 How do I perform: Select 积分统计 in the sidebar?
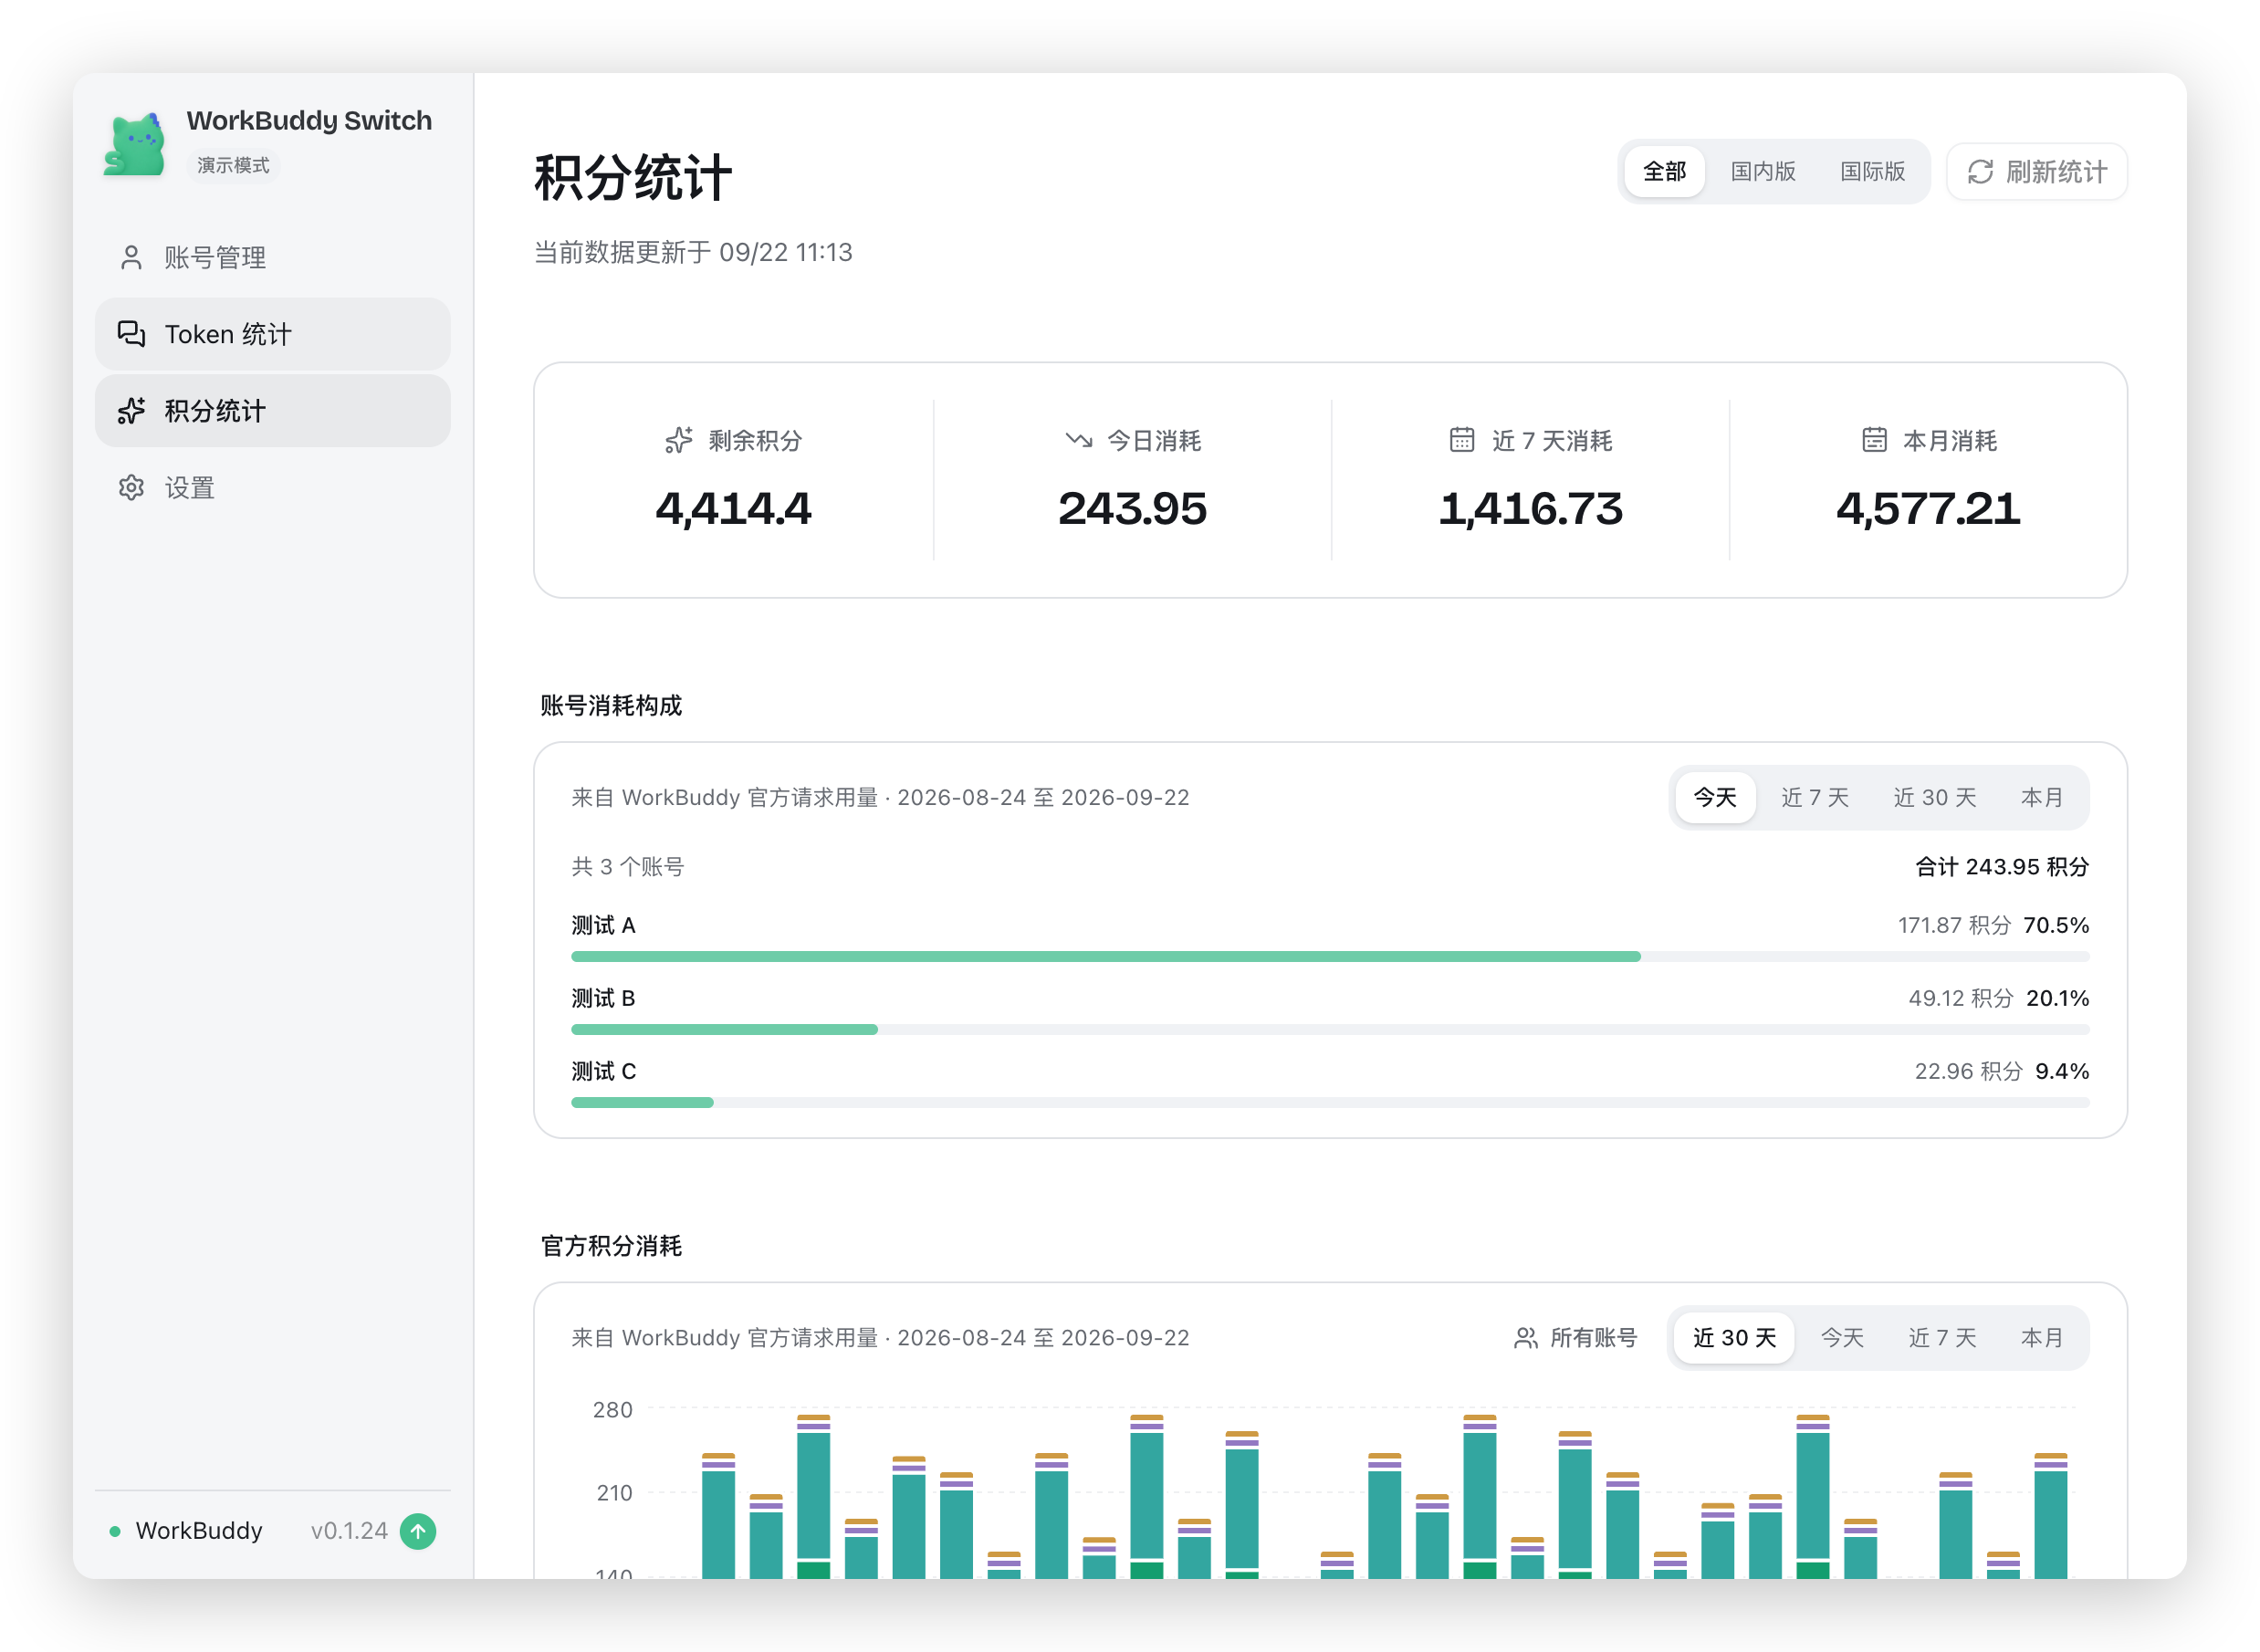point(273,411)
